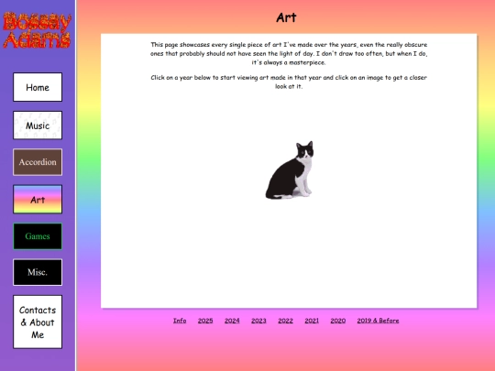
Task: View art from 2024
Action: pos(232,321)
